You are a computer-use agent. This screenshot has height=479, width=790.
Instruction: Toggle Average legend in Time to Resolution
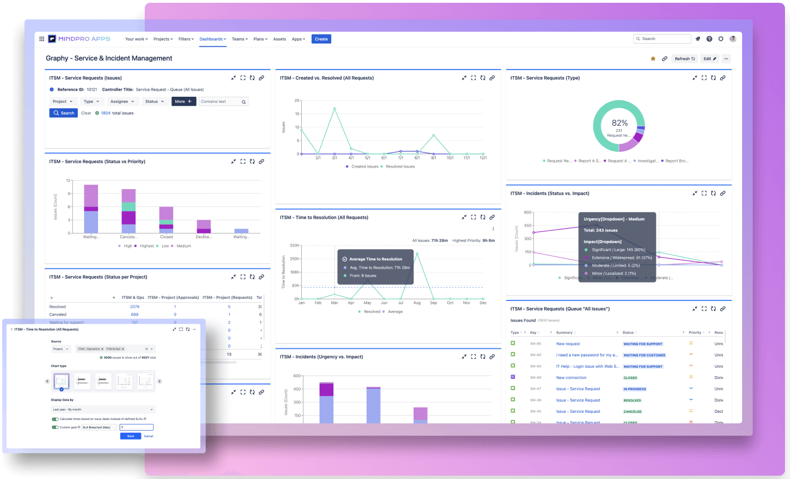pos(392,312)
